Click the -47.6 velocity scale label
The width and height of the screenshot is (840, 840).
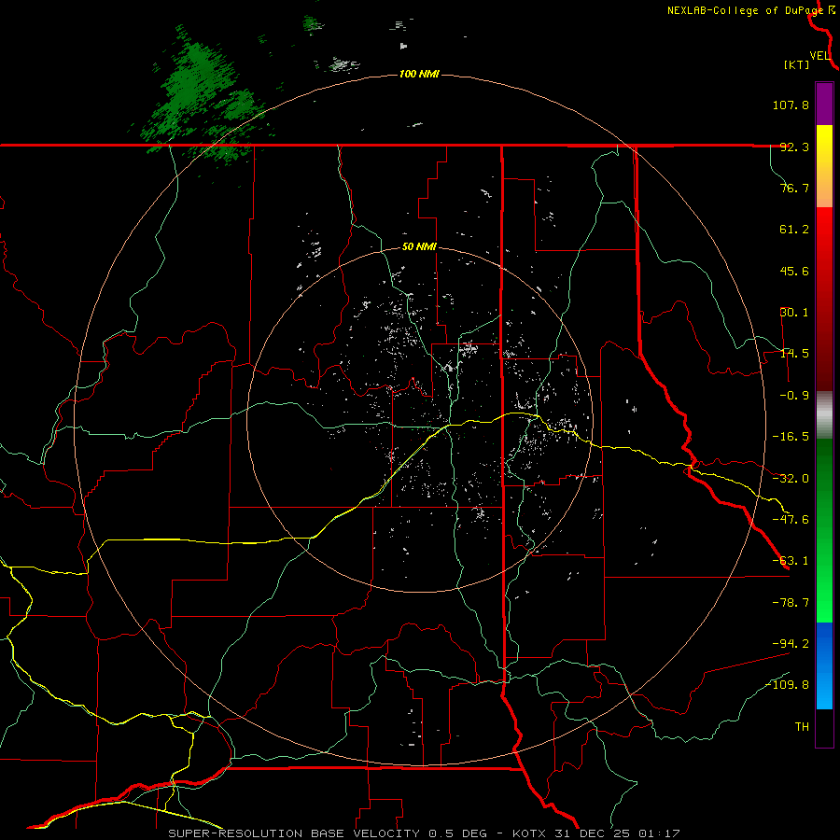pyautogui.click(x=791, y=520)
